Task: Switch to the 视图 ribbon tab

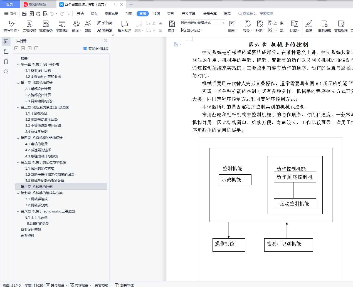Action: click(x=157, y=14)
